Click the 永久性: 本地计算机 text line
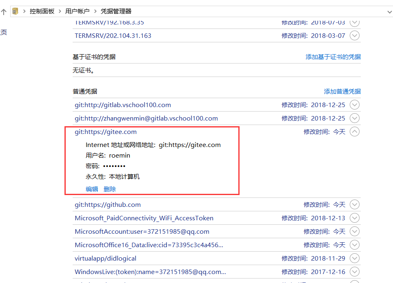This screenshot has width=393, height=283. [113, 177]
